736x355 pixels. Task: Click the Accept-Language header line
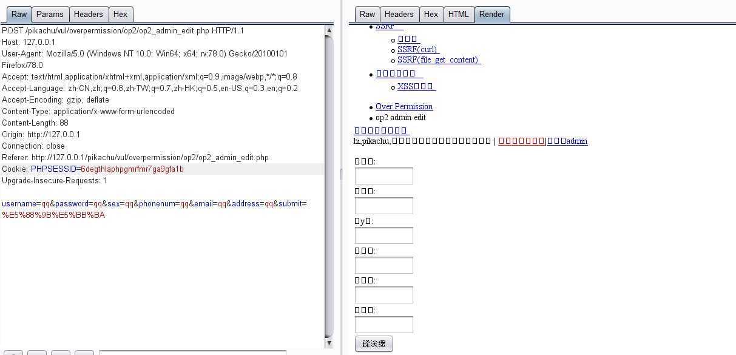[150, 88]
